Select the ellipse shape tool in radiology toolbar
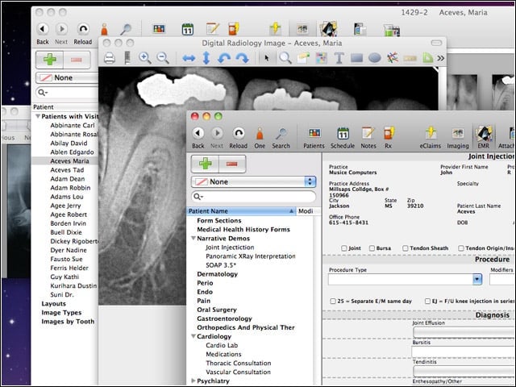The height and width of the screenshot is (387, 516). point(374,58)
